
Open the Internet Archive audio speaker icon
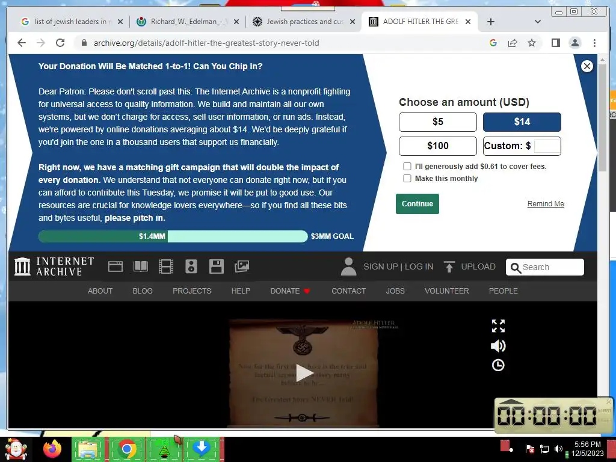pyautogui.click(x=191, y=266)
